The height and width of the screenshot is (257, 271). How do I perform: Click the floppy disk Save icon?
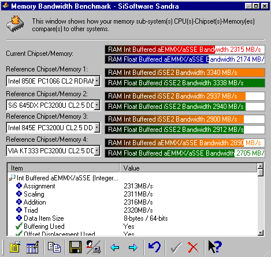pos(76,247)
